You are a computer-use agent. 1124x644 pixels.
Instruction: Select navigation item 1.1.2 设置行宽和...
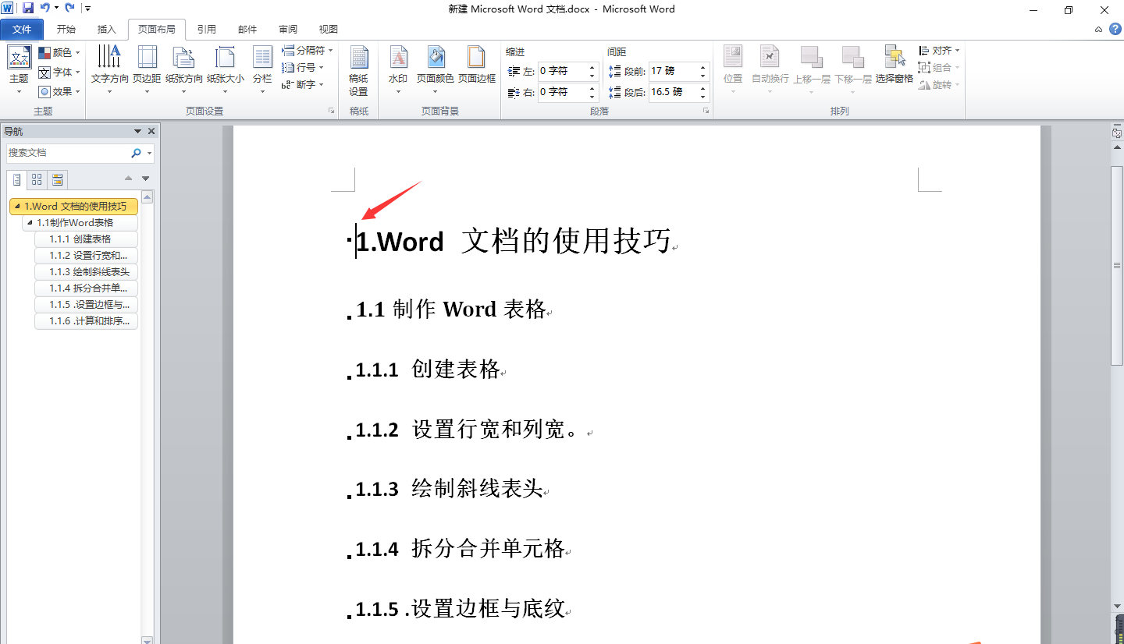point(87,256)
